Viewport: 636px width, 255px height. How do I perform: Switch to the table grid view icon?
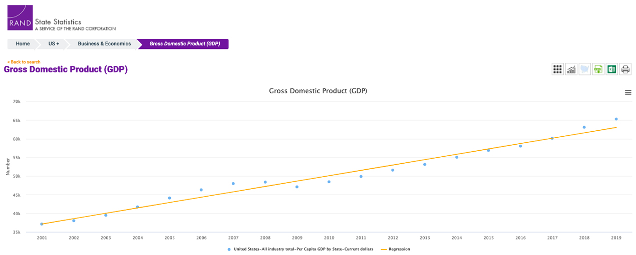click(557, 69)
